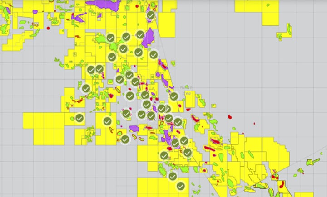The width and height of the screenshot is (327, 197).
Task: Click the isolated red dot in the upper-left grey area
Action: coord(48,28)
